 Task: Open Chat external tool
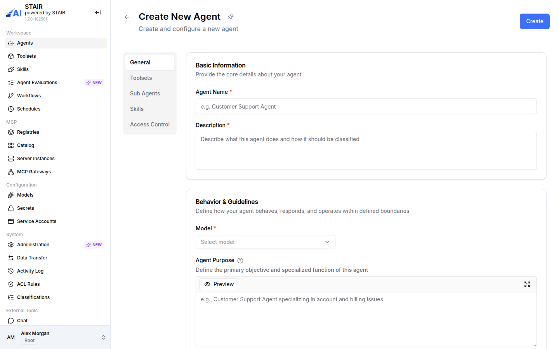click(56, 321)
